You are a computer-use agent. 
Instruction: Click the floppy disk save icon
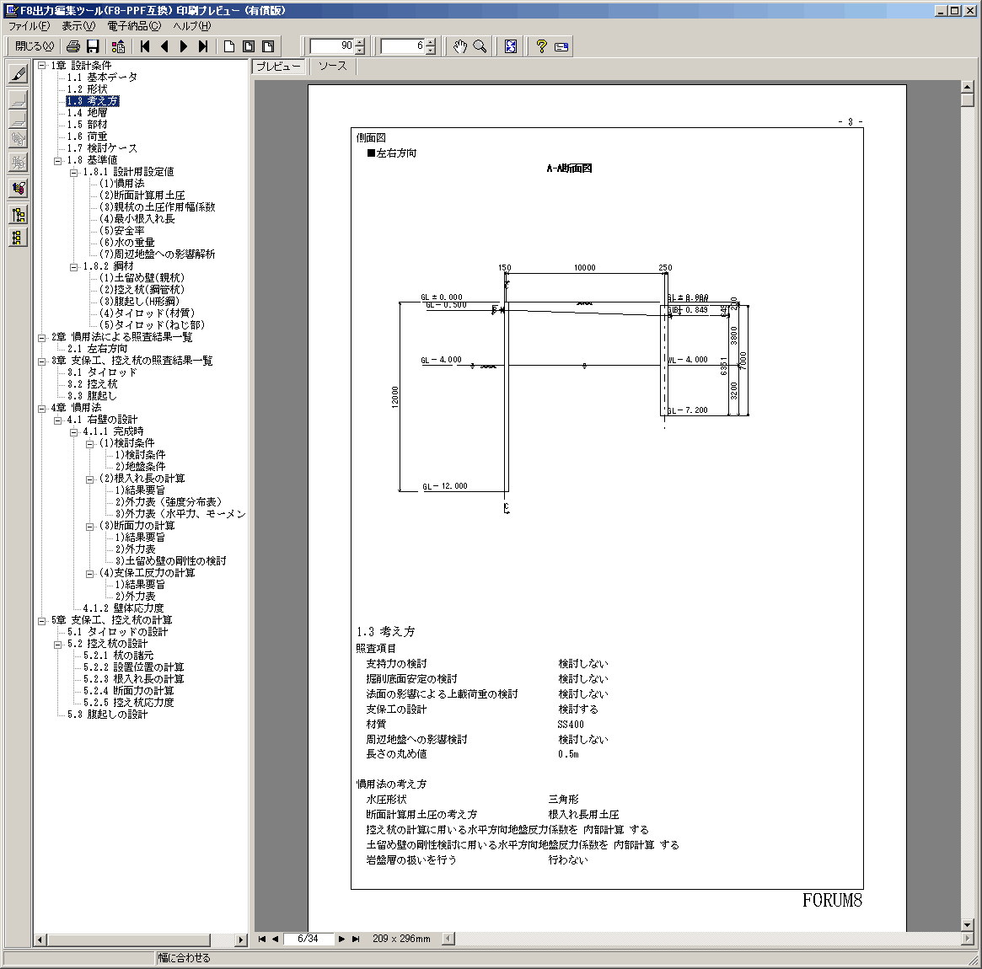pyautogui.click(x=93, y=46)
